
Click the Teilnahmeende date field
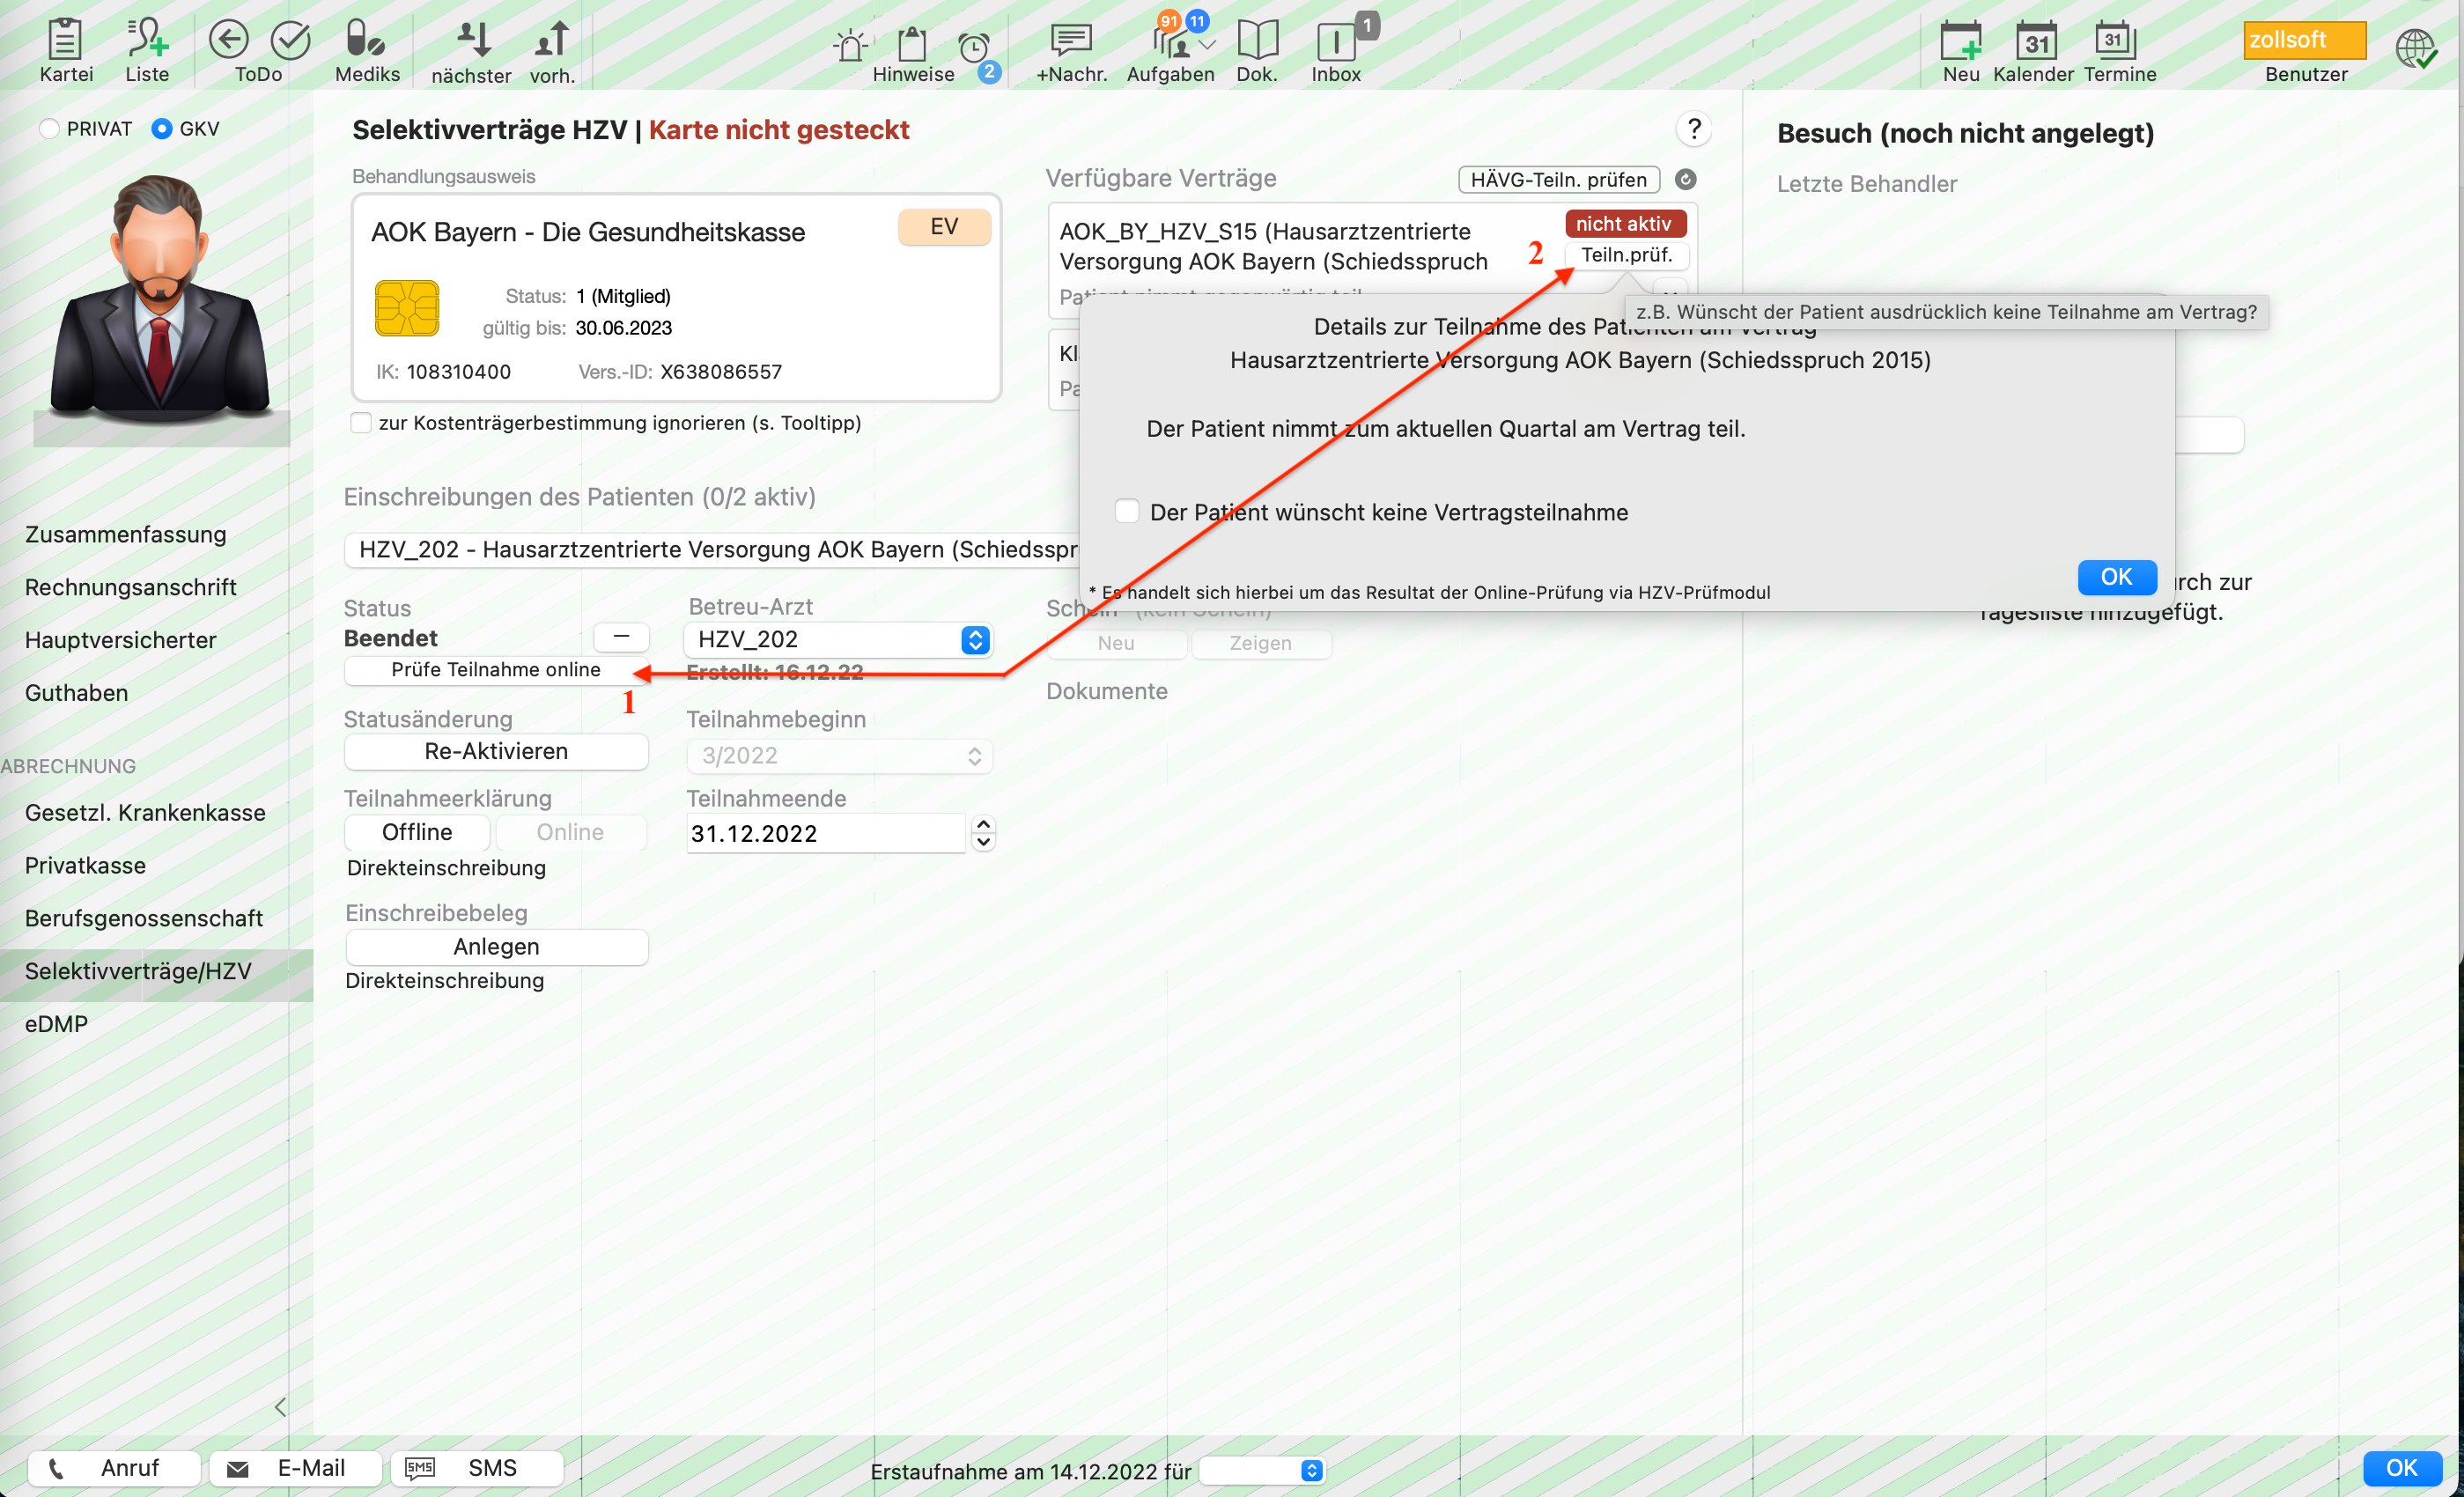(x=826, y=832)
